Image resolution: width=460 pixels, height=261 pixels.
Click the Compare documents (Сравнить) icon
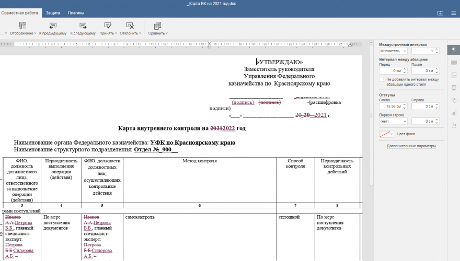tap(157, 26)
